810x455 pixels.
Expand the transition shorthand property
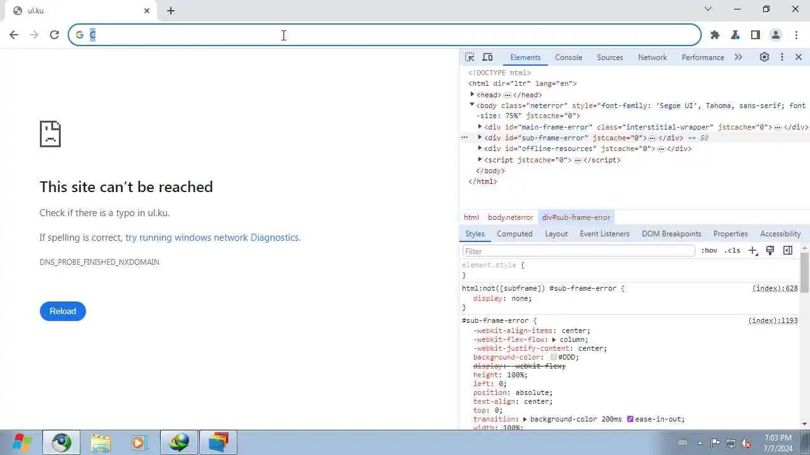(525, 419)
